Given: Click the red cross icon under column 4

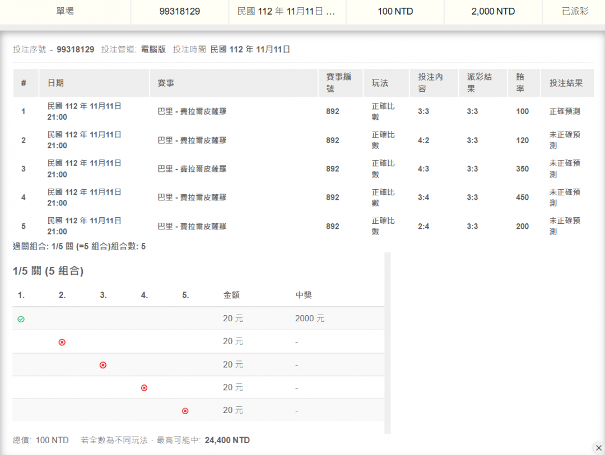Looking at the screenshot, I should click(144, 388).
